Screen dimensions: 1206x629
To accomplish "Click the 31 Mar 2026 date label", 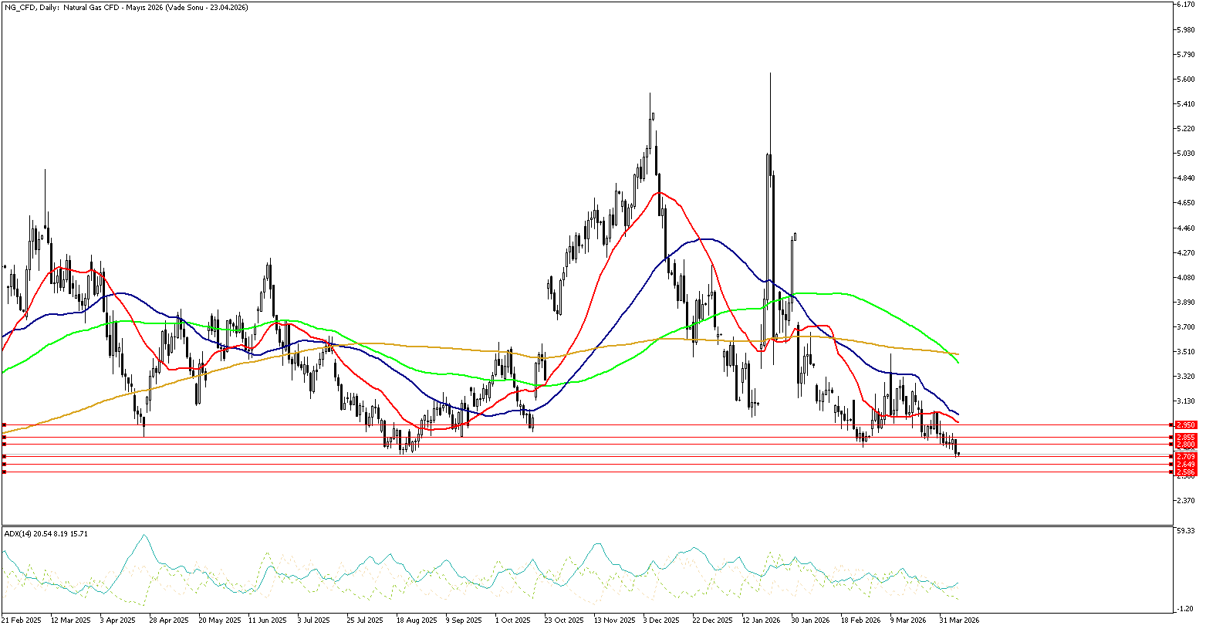I will pos(959,620).
